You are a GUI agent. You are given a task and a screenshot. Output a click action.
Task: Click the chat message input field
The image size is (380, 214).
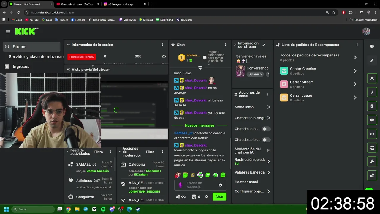[200, 185]
